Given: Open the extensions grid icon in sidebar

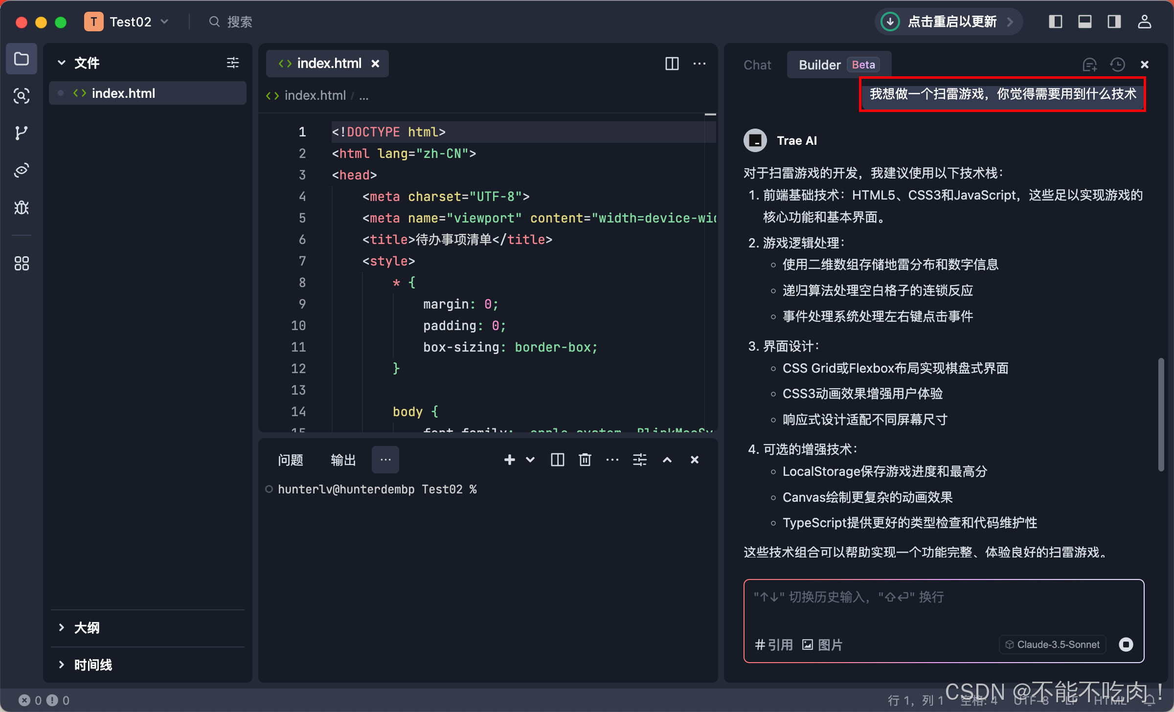Looking at the screenshot, I should point(21,264).
